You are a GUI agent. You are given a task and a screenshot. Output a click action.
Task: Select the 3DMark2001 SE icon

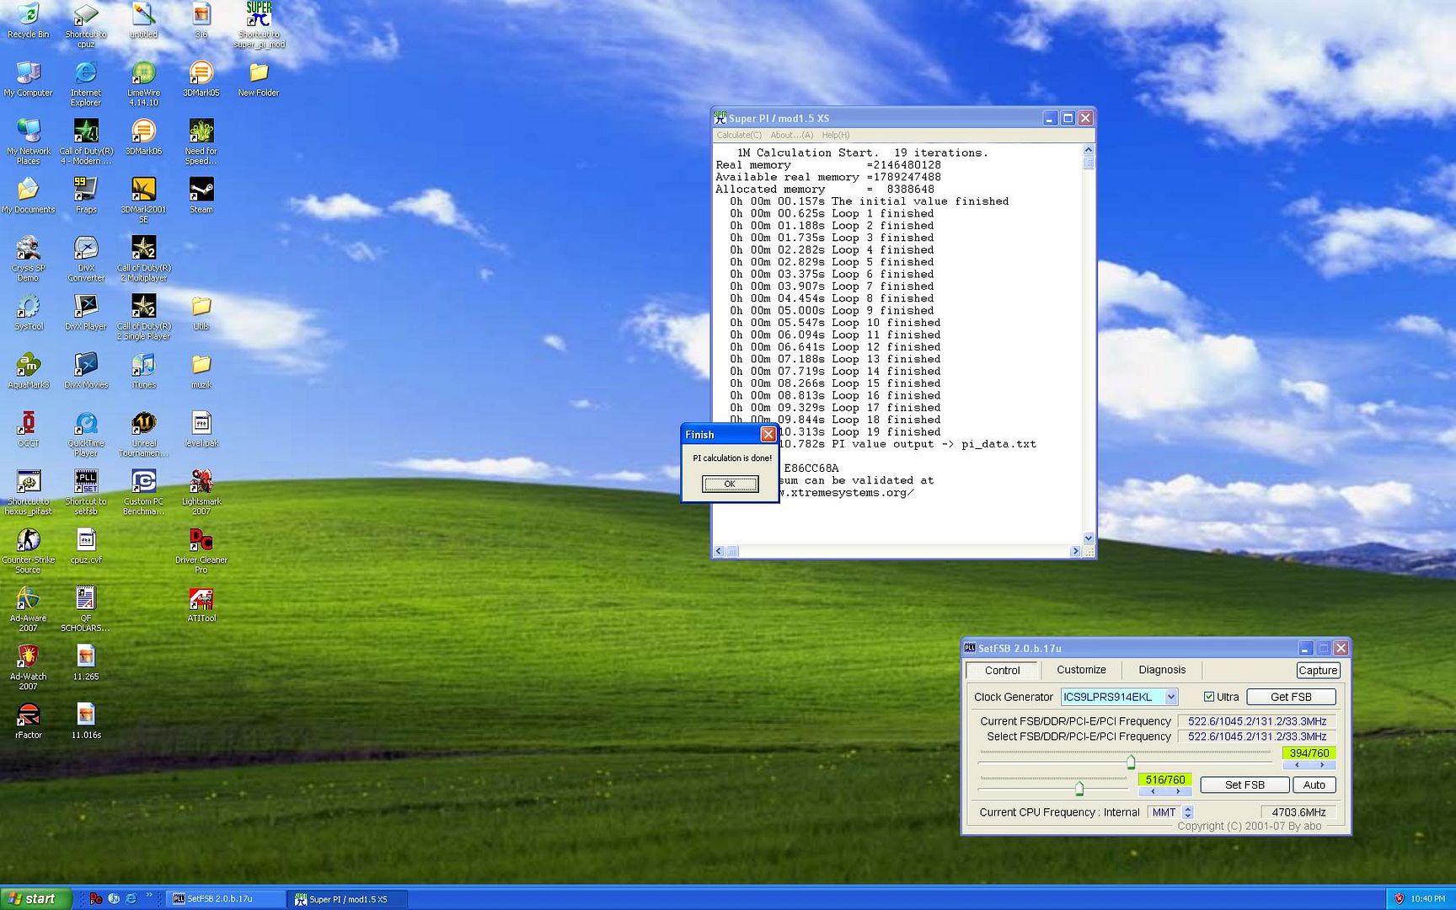pyautogui.click(x=143, y=200)
